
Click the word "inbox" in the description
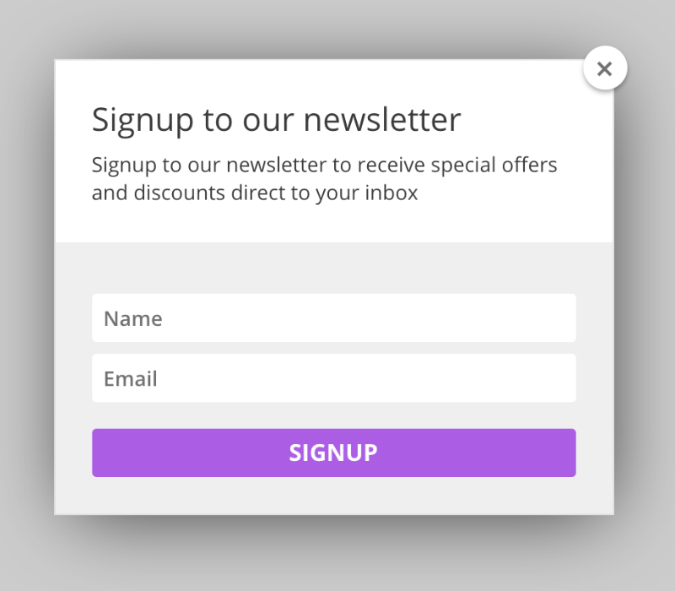(391, 192)
